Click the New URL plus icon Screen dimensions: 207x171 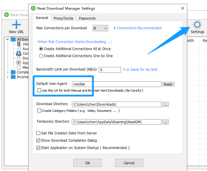[16, 25]
